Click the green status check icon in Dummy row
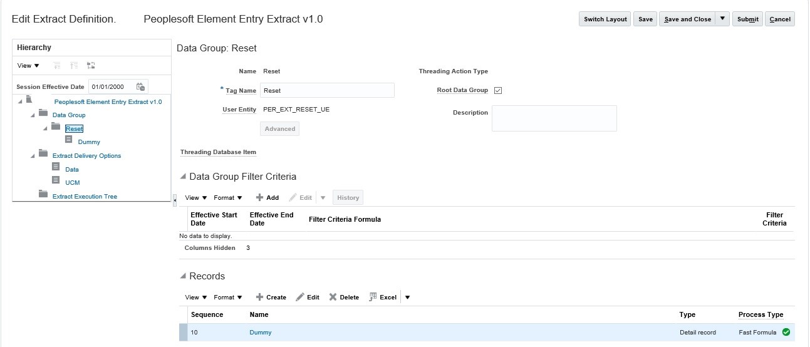810x347 pixels. (786, 332)
